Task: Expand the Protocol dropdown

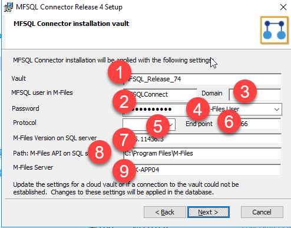Action: click(149, 124)
